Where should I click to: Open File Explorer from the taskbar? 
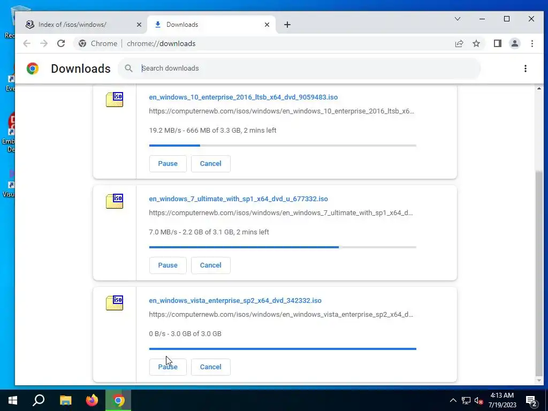65,400
